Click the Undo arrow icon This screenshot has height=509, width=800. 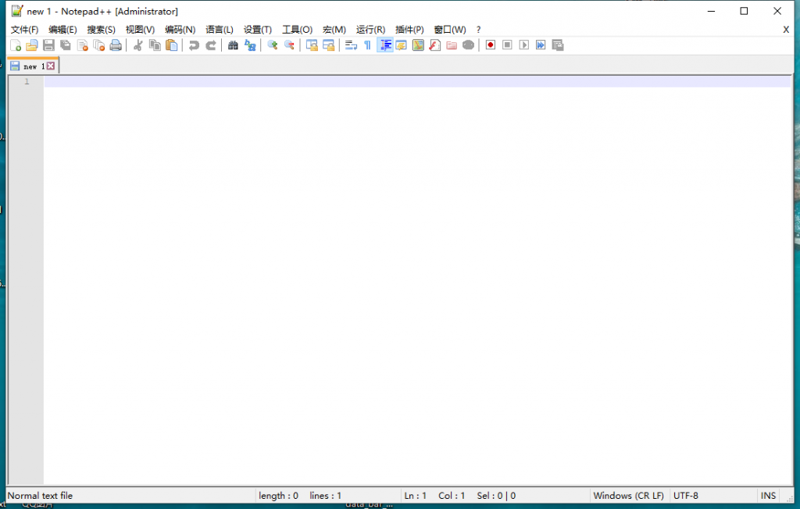194,45
